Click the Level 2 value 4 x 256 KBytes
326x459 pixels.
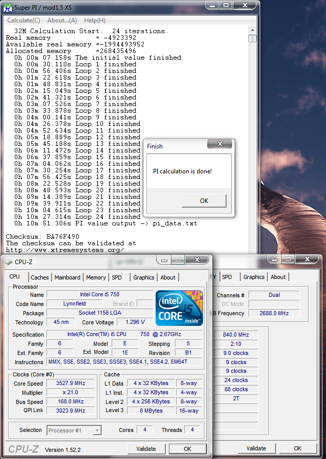(151, 402)
